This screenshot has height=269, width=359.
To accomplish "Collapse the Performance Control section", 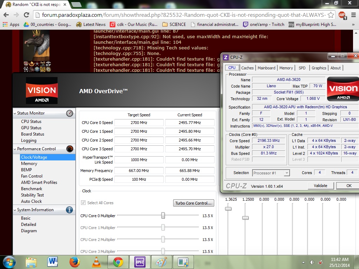I will [15, 149].
